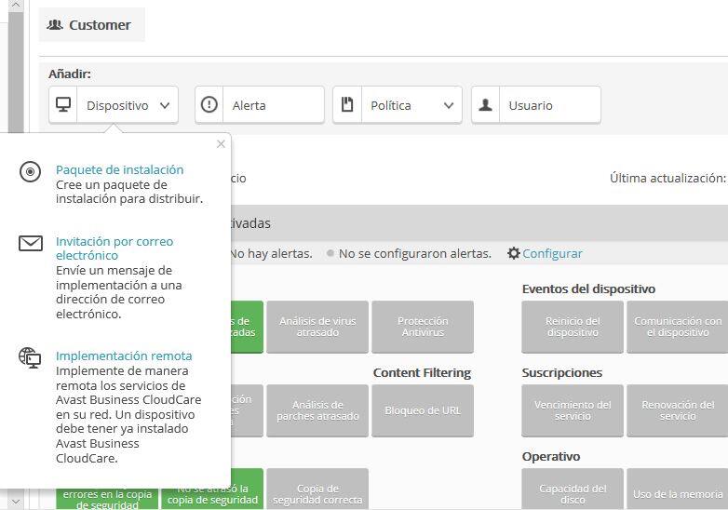This screenshot has width=728, height=510.
Task: Toggle the Reinicio del dispositivo alert tile
Action: (573, 327)
